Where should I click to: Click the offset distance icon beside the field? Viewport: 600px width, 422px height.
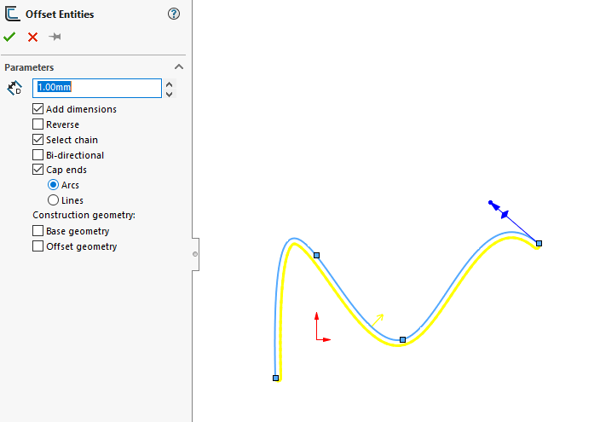pyautogui.click(x=15, y=88)
